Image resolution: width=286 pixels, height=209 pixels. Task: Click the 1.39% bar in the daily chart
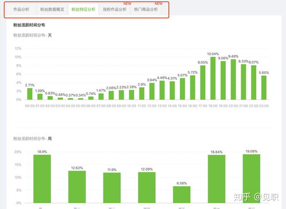40,97
